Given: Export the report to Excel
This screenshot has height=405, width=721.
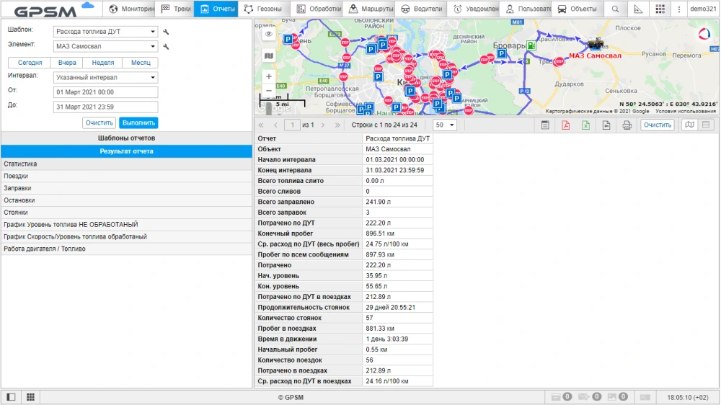Looking at the screenshot, I should pos(585,125).
